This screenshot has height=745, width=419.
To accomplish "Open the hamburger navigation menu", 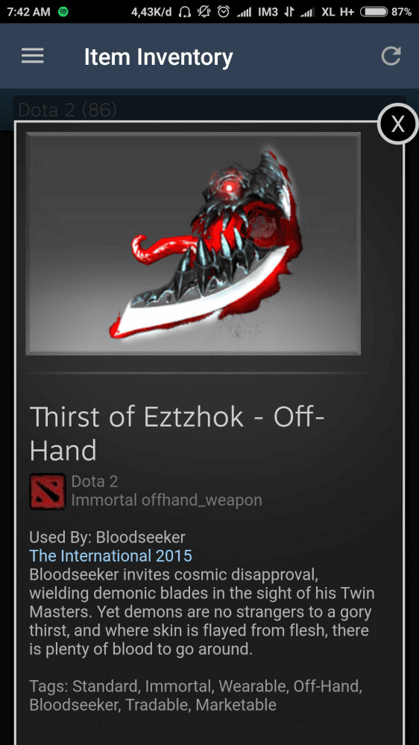I will point(32,56).
